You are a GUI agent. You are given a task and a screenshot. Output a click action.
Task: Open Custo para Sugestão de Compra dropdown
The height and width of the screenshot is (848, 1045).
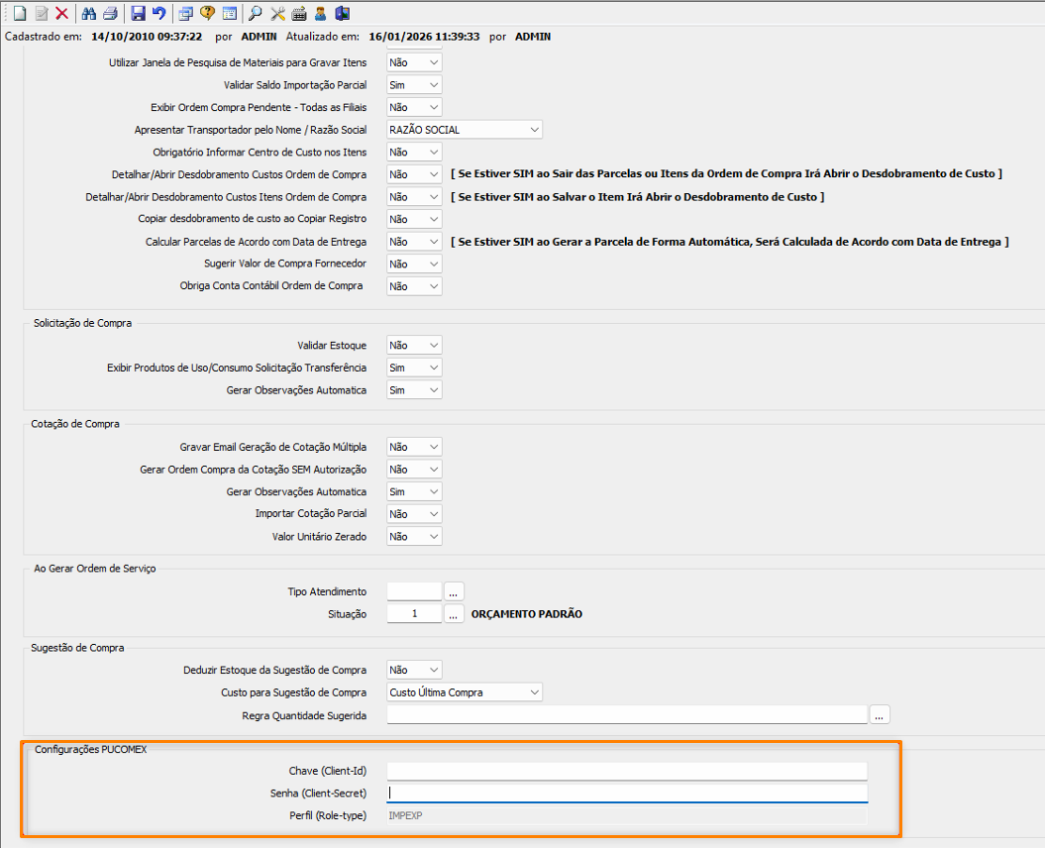(x=534, y=692)
